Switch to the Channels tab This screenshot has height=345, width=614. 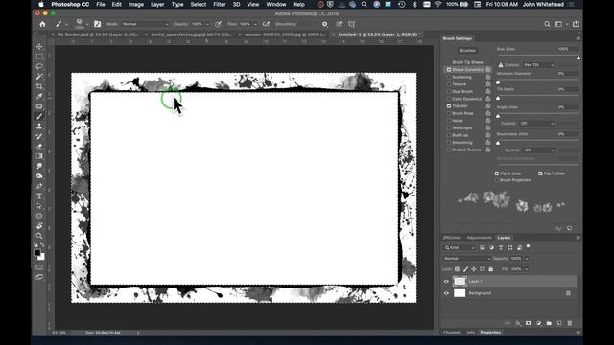(452, 333)
